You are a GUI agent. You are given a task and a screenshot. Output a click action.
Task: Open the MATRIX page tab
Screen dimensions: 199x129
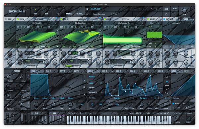(69, 12)
